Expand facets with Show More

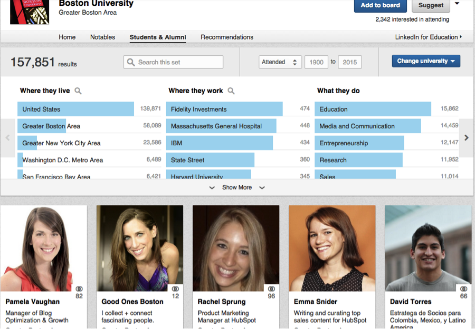[237, 187]
